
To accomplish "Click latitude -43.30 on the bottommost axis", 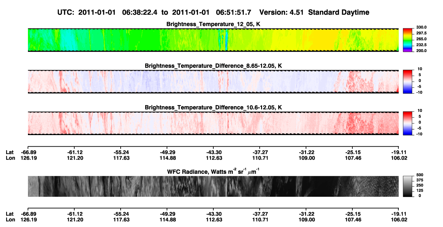I will tap(213, 214).
